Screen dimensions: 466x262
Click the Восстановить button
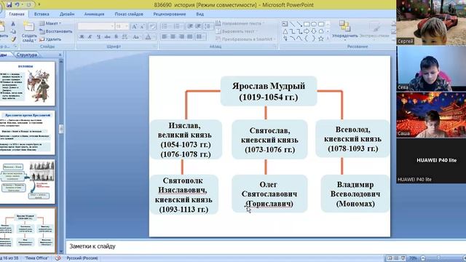56,31
